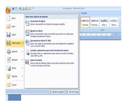Click the round Office button
The width and height of the screenshot is (124, 111).
coord(8,10)
